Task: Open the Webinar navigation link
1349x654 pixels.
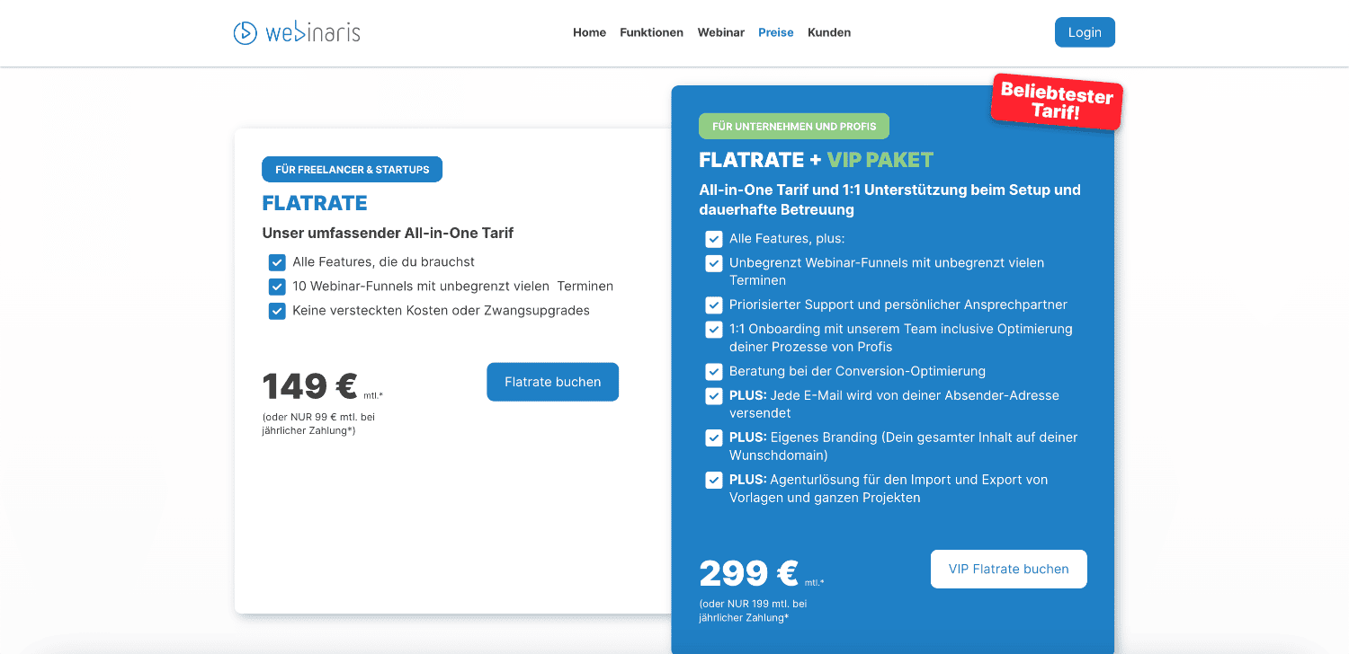Action: click(720, 32)
